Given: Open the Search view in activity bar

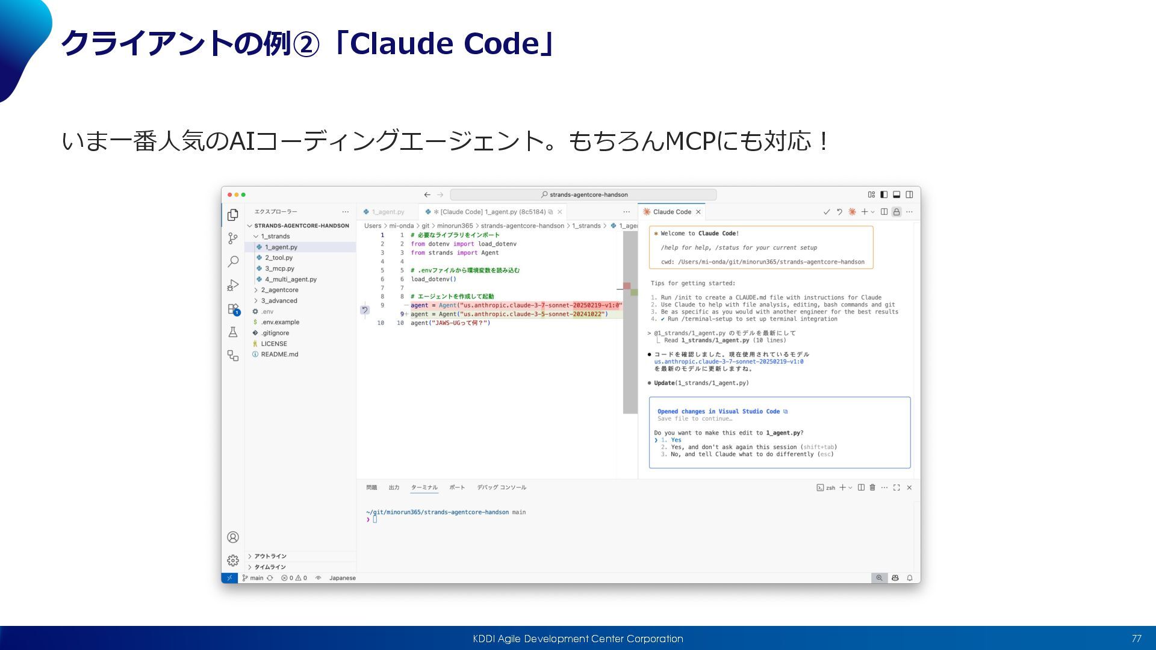Looking at the screenshot, I should [233, 262].
